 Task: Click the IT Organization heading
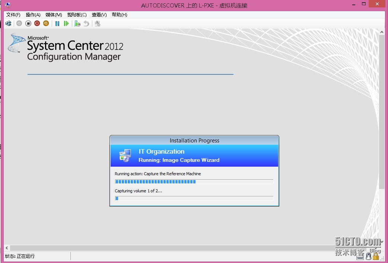coord(162,151)
